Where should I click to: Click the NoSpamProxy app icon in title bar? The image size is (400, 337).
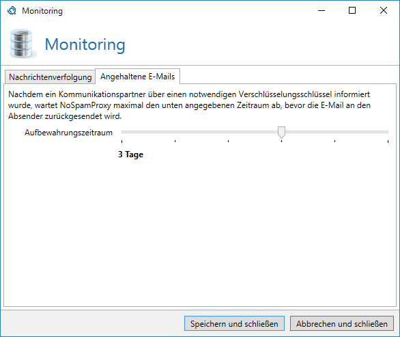click(x=12, y=11)
